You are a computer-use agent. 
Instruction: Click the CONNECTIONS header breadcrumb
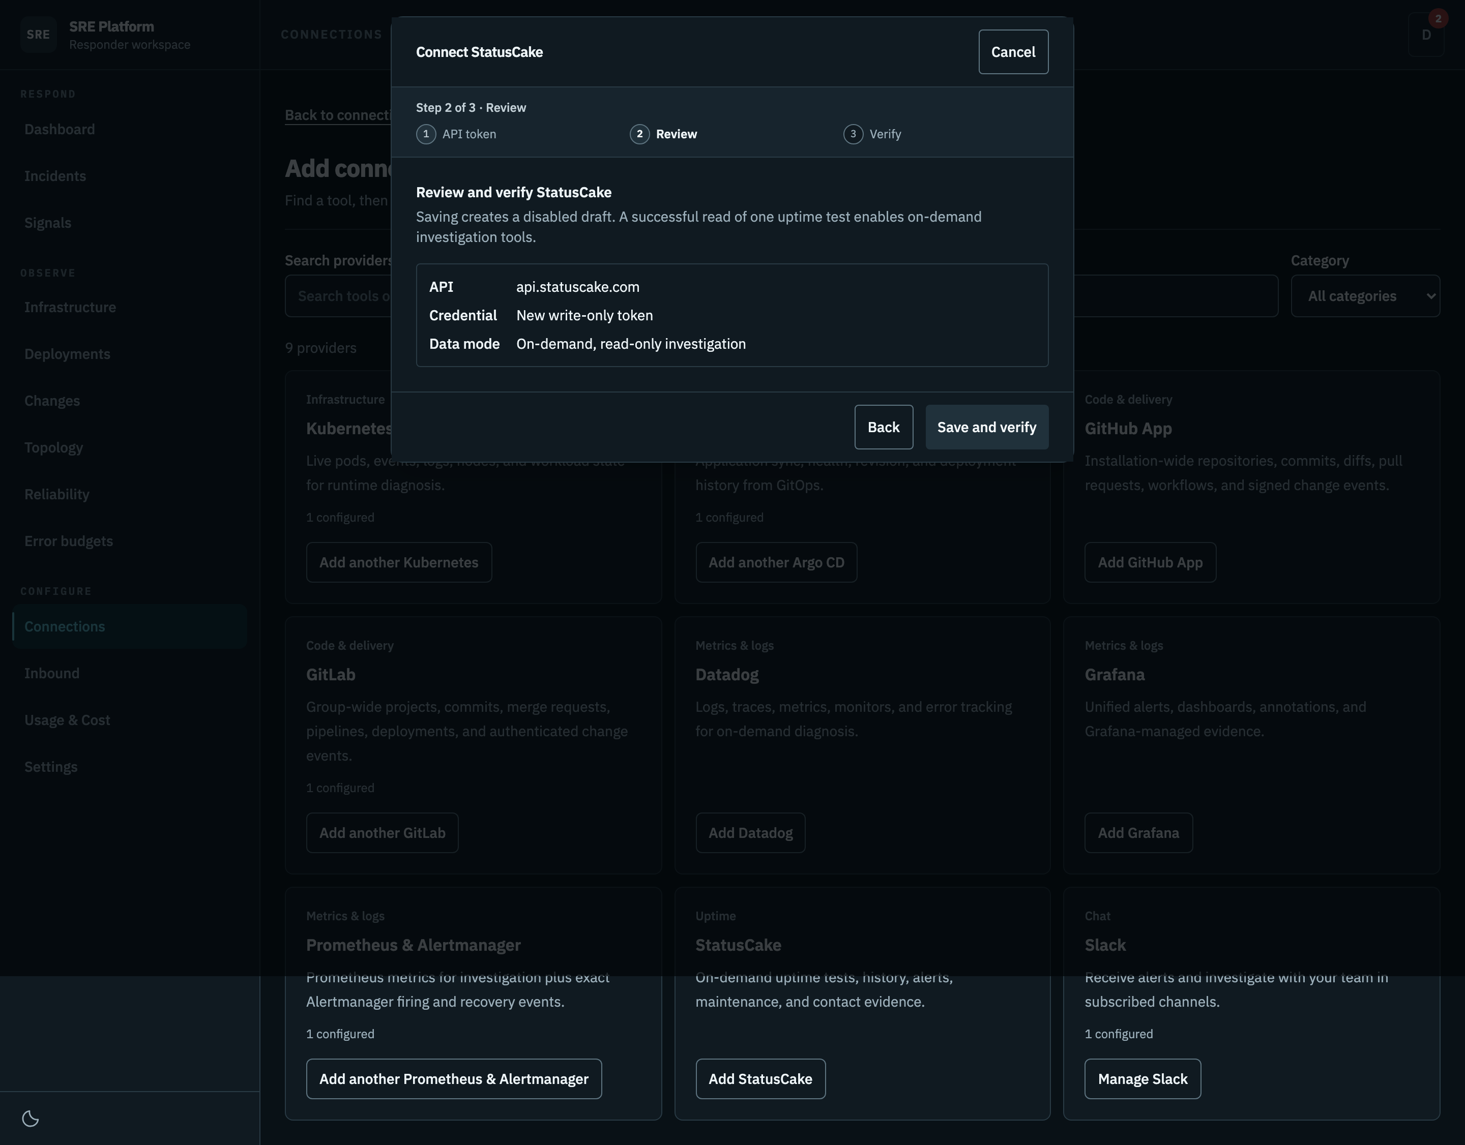coord(331,34)
